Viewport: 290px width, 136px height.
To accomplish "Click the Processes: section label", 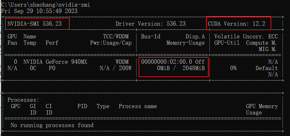I will click(23, 100).
